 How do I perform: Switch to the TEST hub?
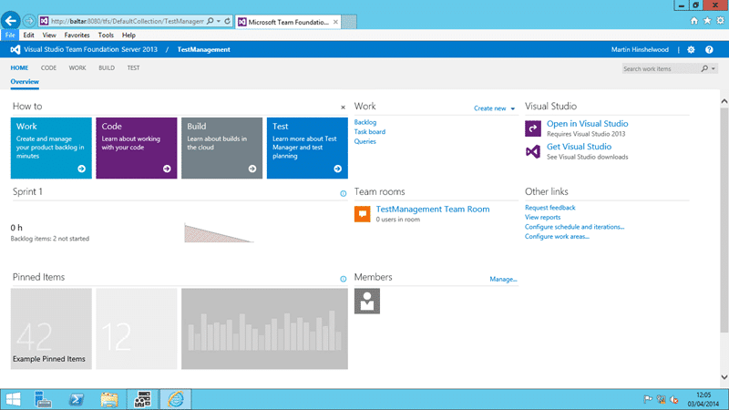coord(133,67)
